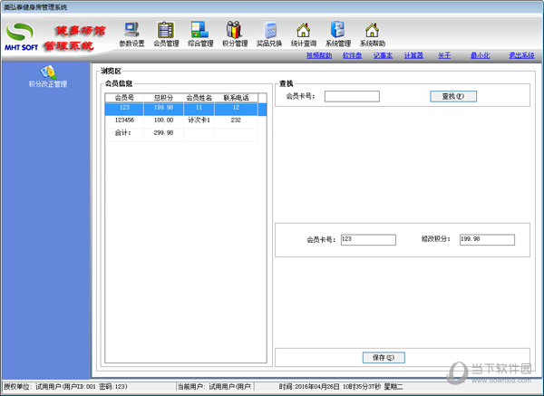544x396 pixels.
Task: Click 当前用户 status bar entry
Action: (x=214, y=386)
